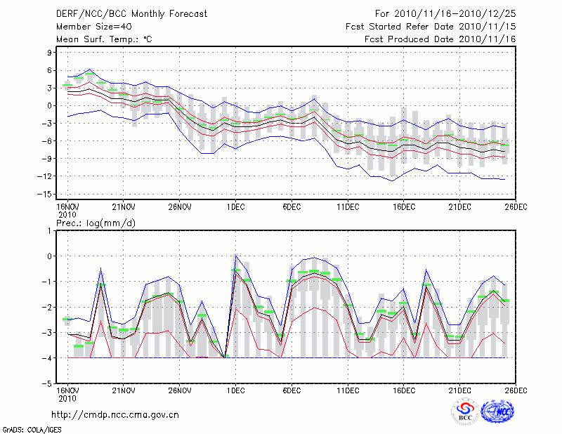Click the 9 tick on temperature y-axis
Screen dimensions: 562x434
(x=49, y=53)
